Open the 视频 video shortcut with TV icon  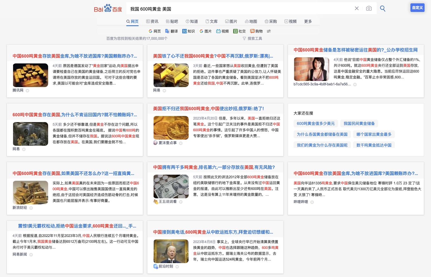222,31
